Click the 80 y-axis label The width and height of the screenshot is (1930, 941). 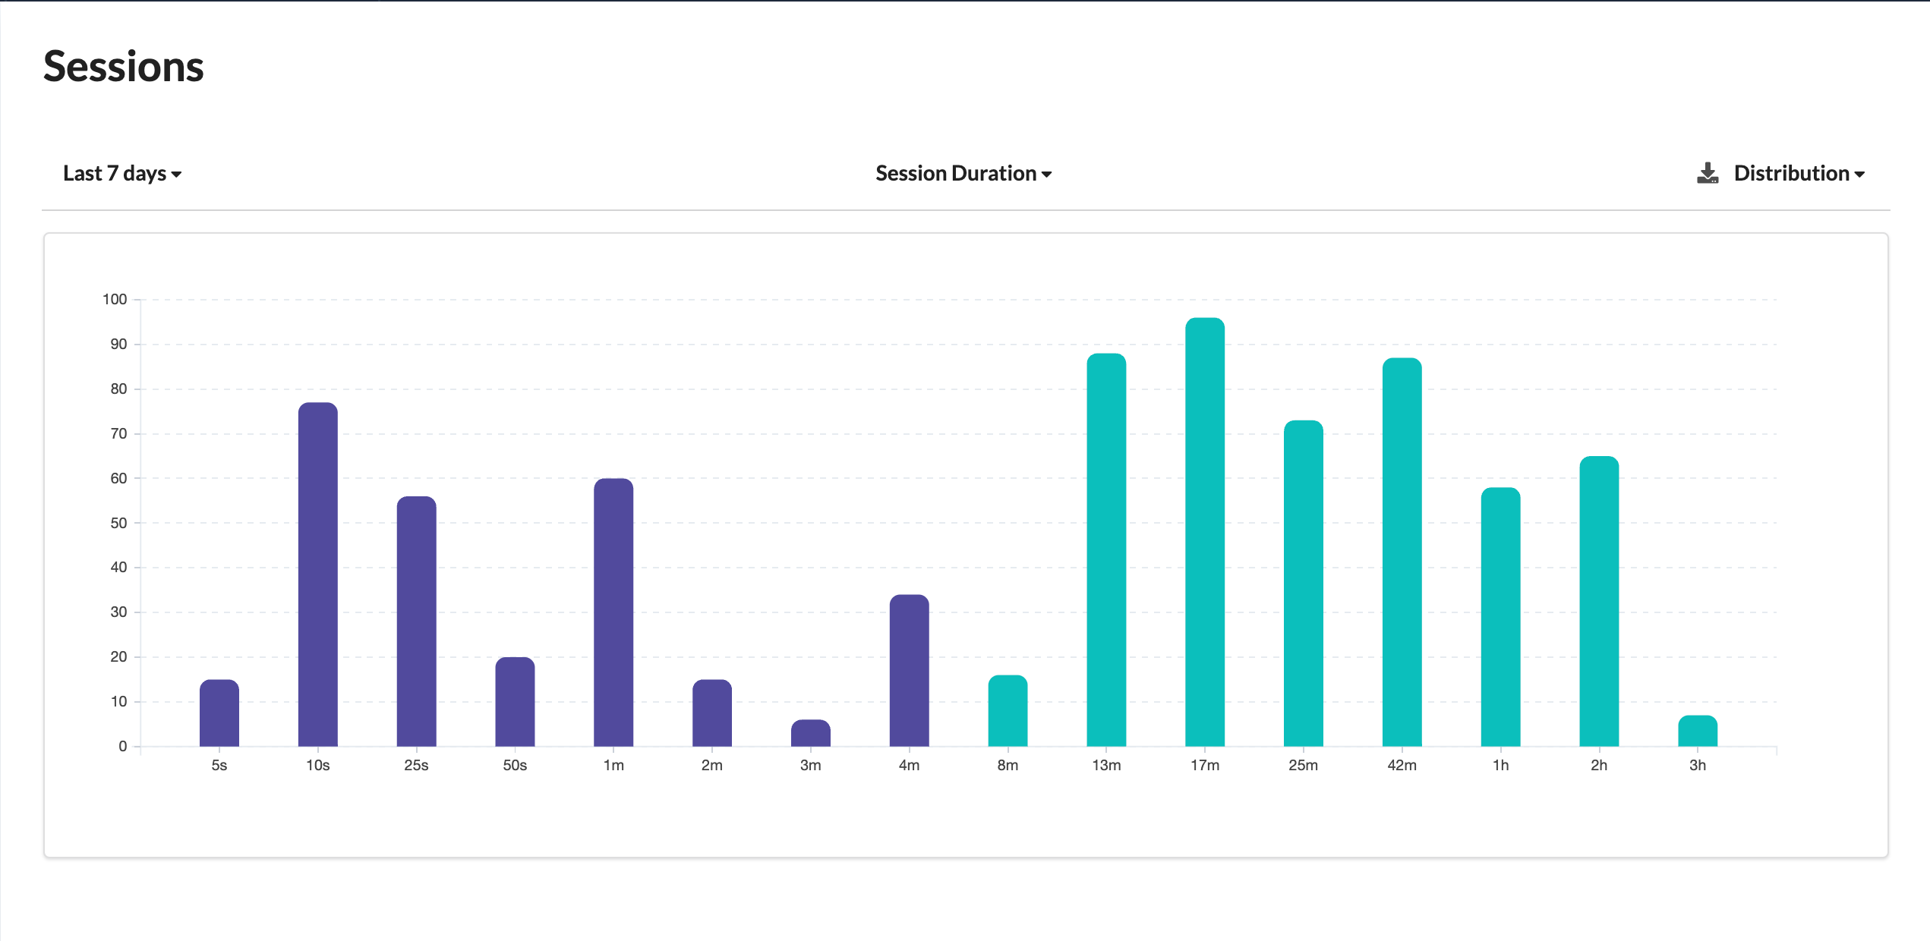click(118, 389)
